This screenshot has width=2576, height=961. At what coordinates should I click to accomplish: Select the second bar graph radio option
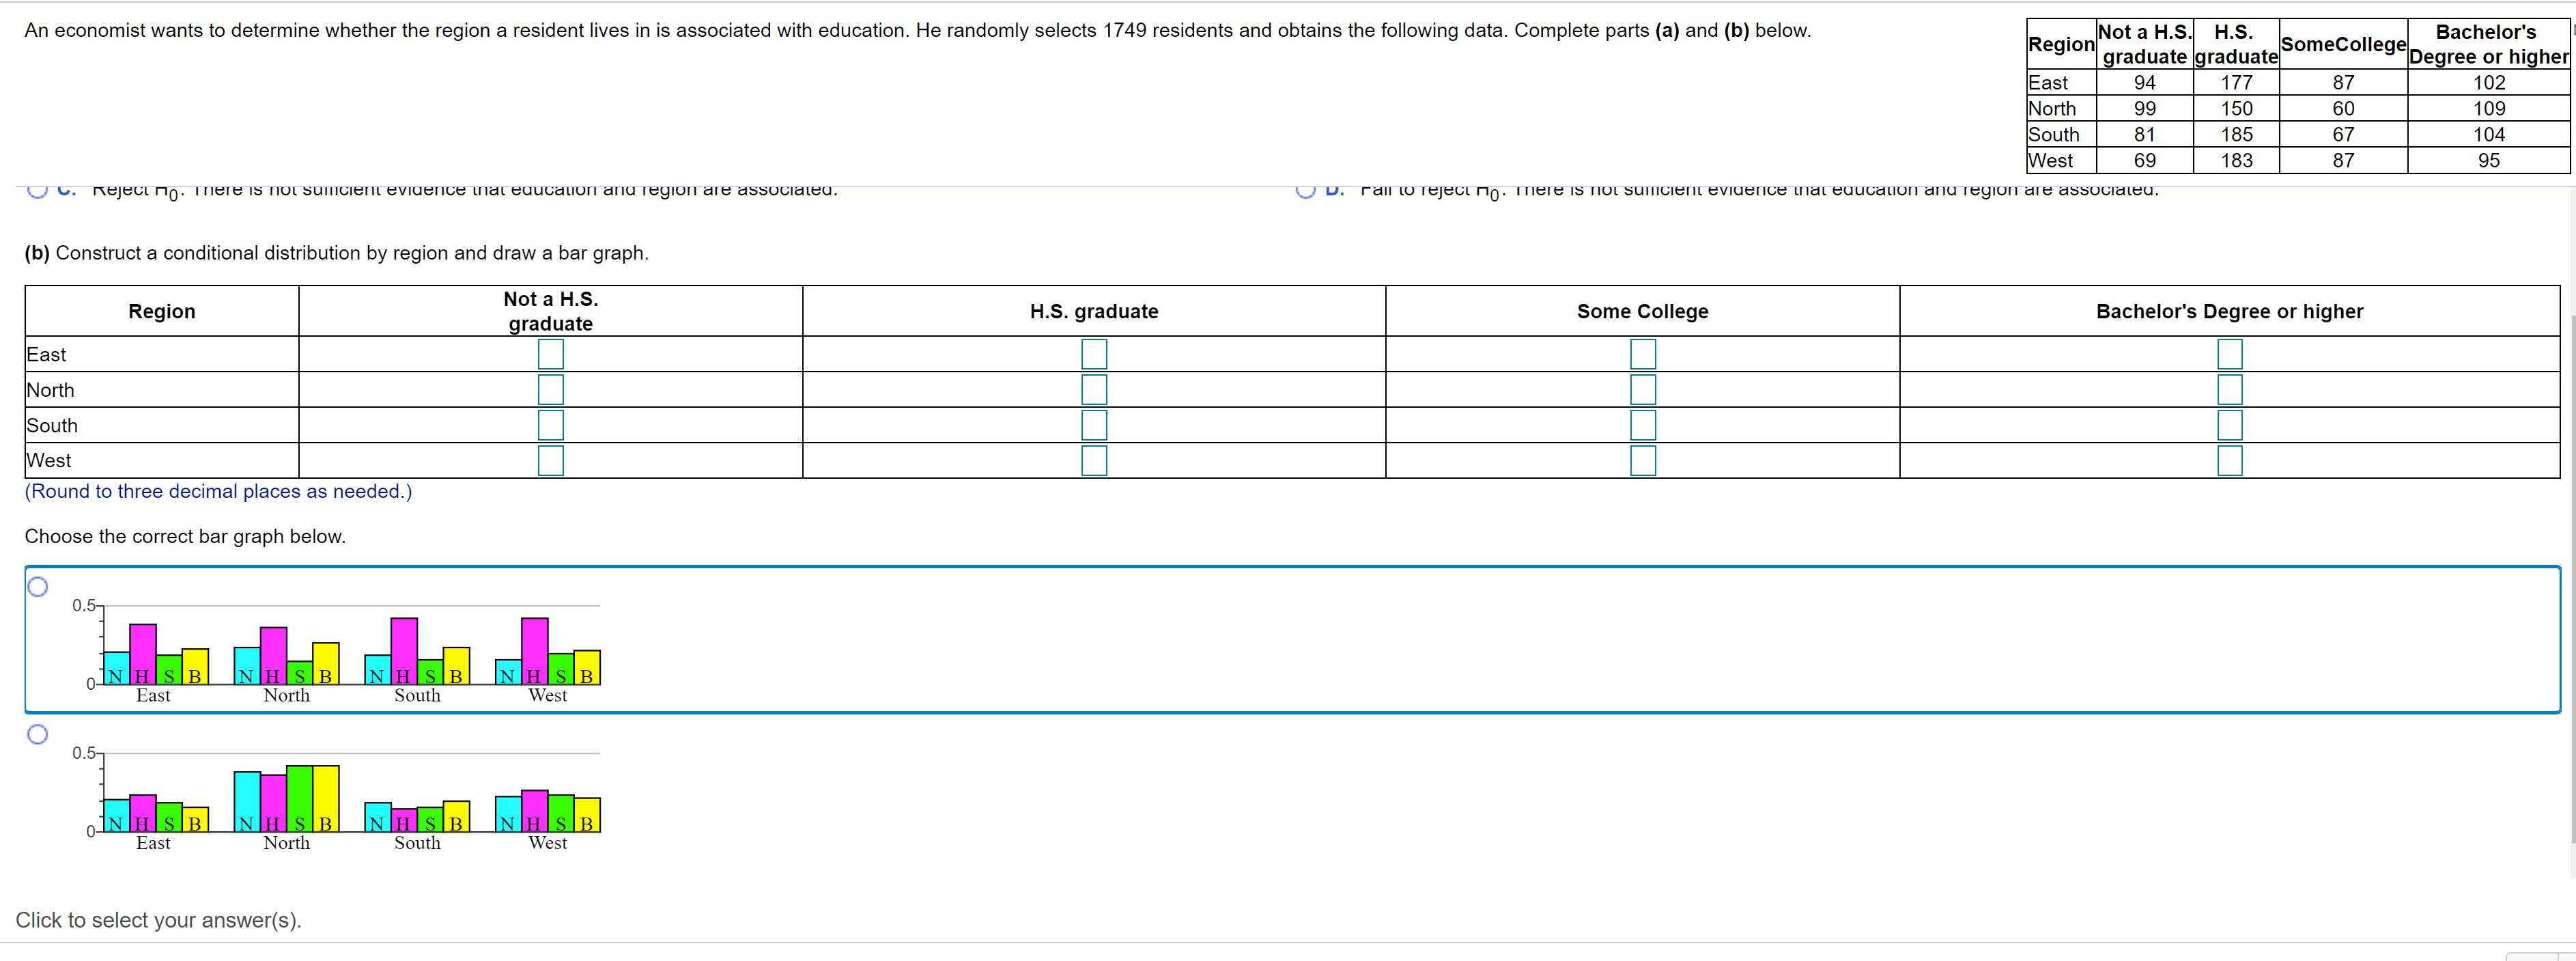pyautogui.click(x=37, y=735)
